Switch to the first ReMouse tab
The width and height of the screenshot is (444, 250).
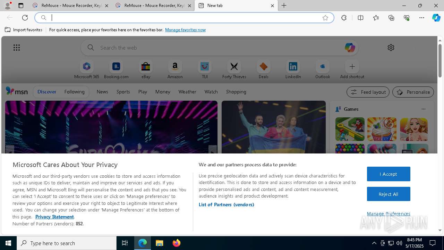(x=70, y=6)
